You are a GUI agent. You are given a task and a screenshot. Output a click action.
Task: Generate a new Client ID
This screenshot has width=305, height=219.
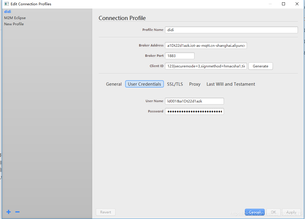point(261,66)
